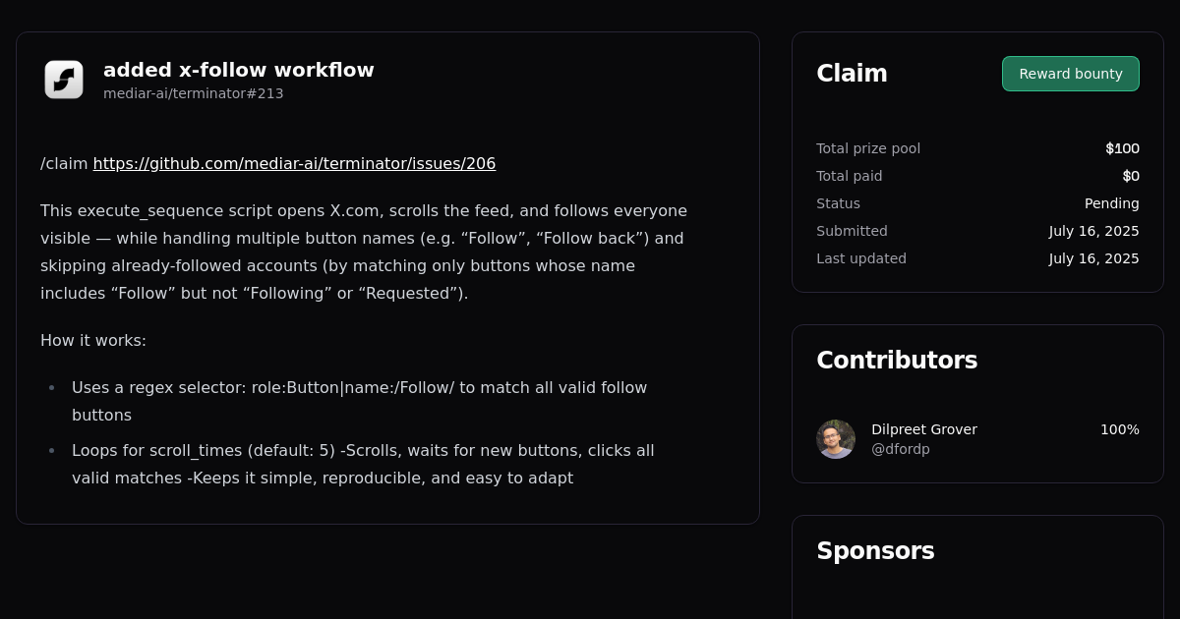Select the $100 total prize pool amount

tap(1122, 148)
